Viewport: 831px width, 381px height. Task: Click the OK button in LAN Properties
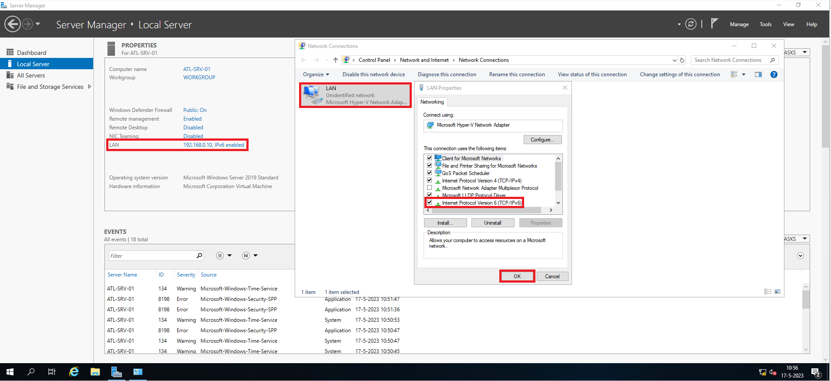(517, 276)
